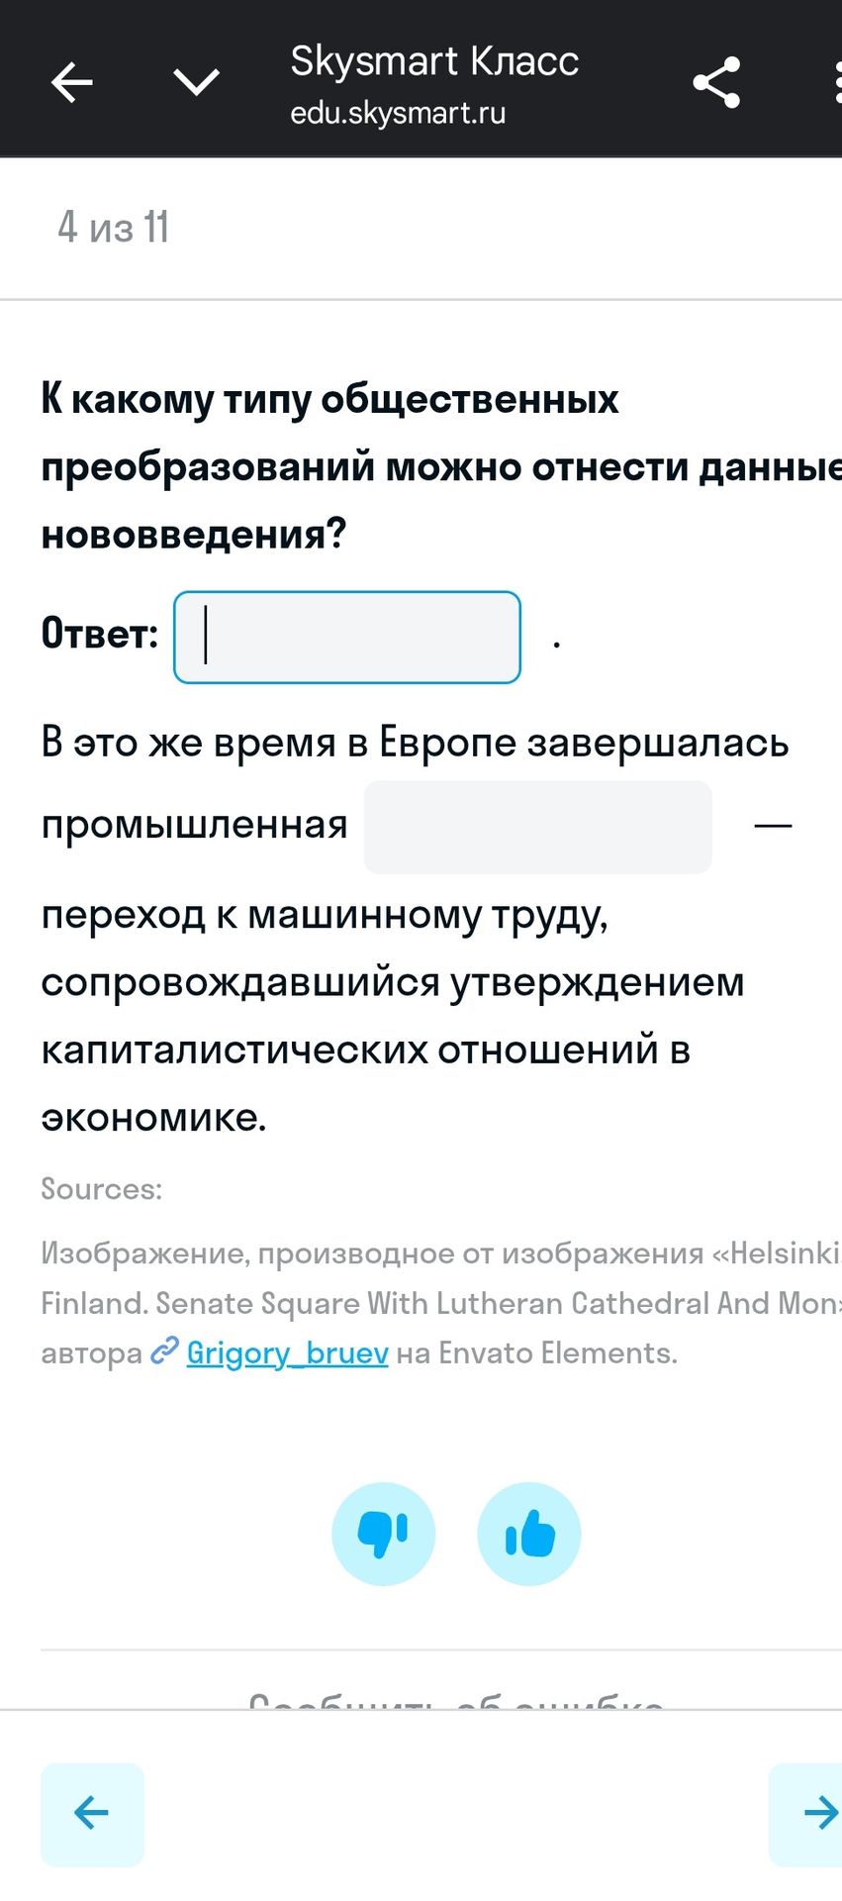The width and height of the screenshot is (842, 1901).
Task: Tap the question heading about общественных преобразований
Action: (x=441, y=466)
